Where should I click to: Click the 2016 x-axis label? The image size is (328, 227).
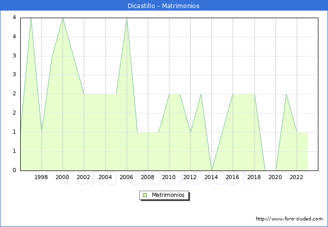pyautogui.click(x=233, y=177)
